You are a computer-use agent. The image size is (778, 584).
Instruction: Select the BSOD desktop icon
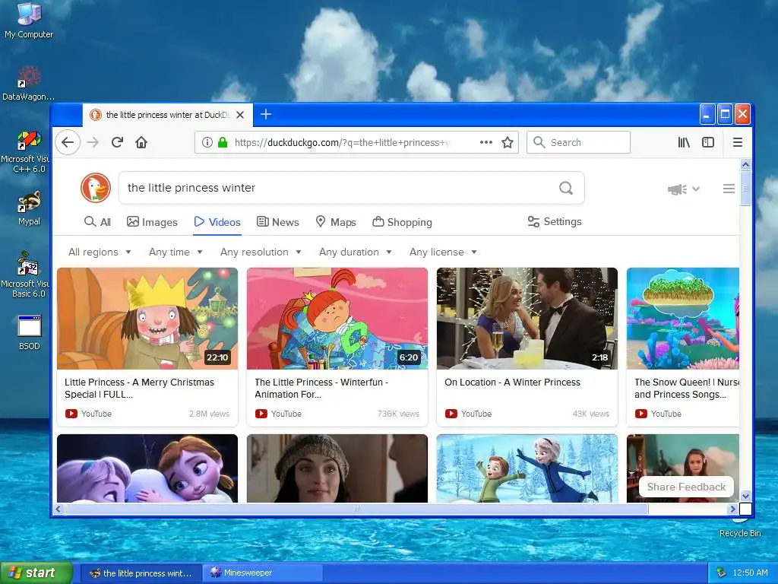point(29,333)
